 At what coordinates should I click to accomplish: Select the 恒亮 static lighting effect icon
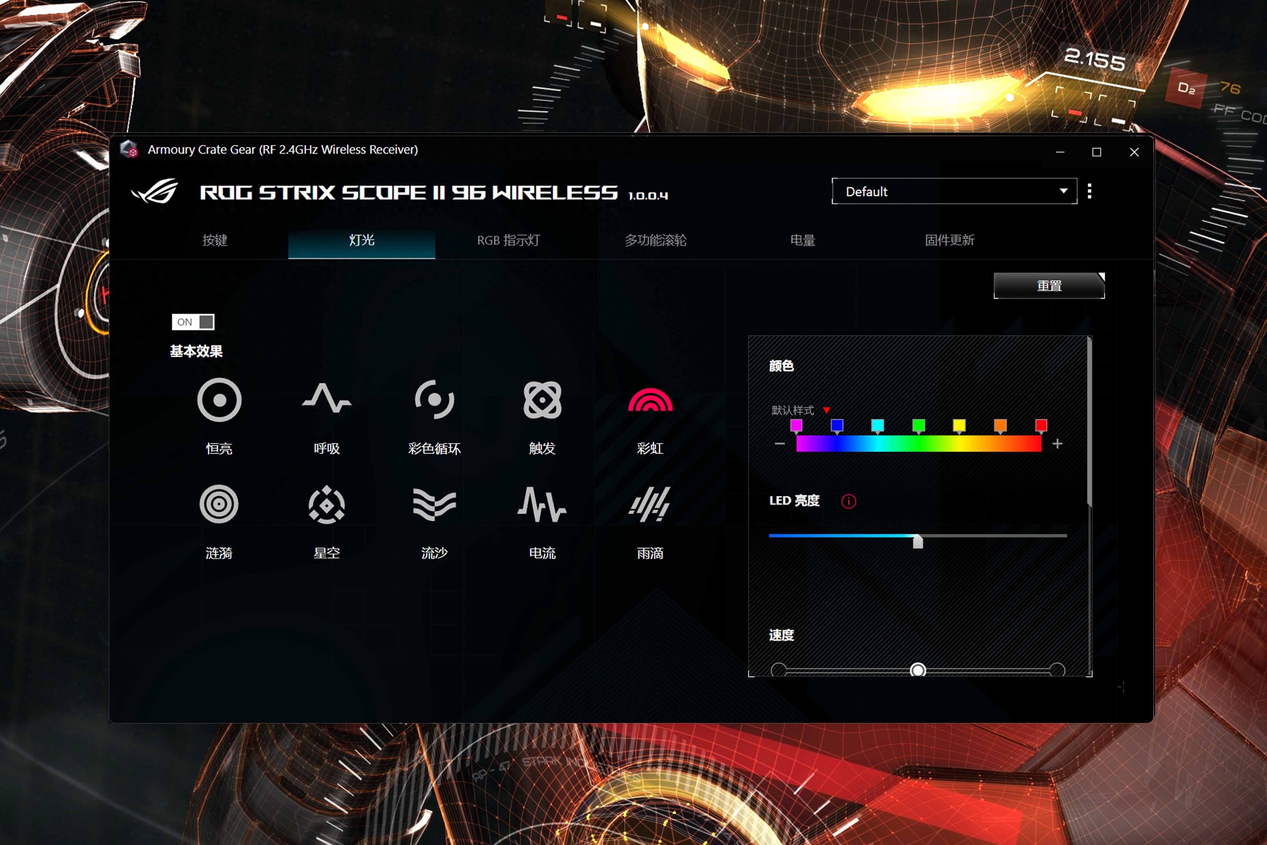point(219,400)
